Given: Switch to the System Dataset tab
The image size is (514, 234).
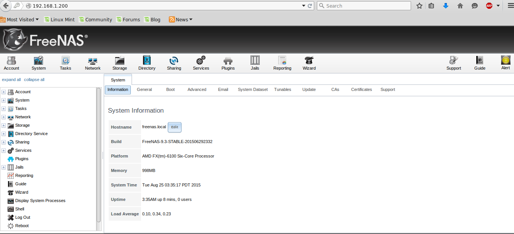Looking at the screenshot, I should pyautogui.click(x=253, y=89).
